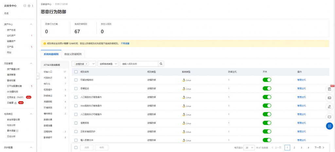Click the floating clipboard icon with HOT badge

329,89
